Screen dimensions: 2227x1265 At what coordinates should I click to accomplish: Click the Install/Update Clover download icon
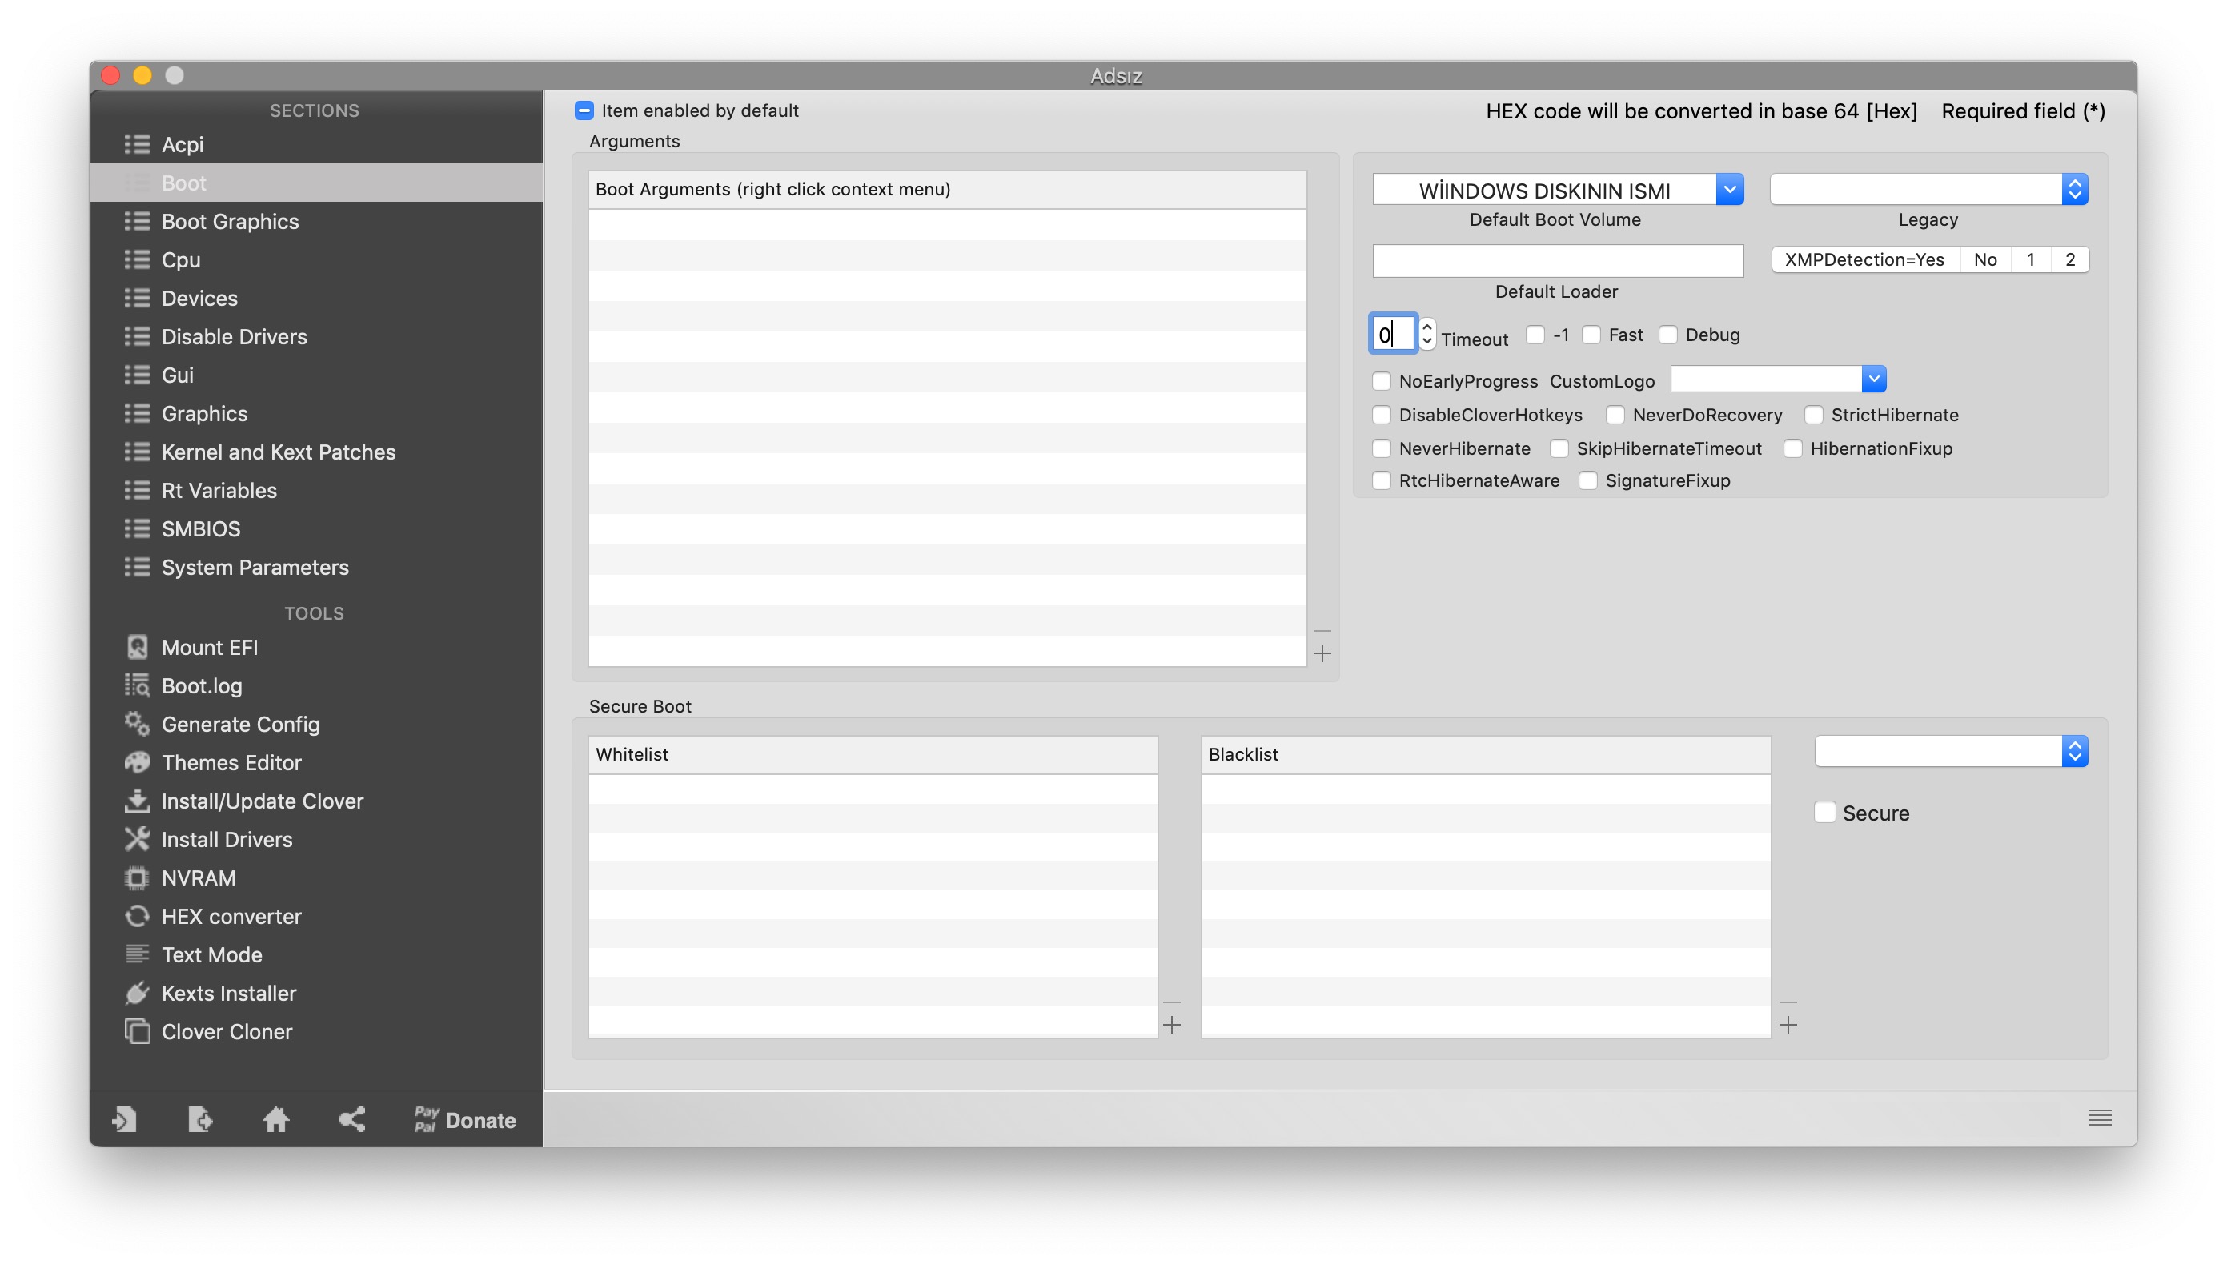click(136, 800)
